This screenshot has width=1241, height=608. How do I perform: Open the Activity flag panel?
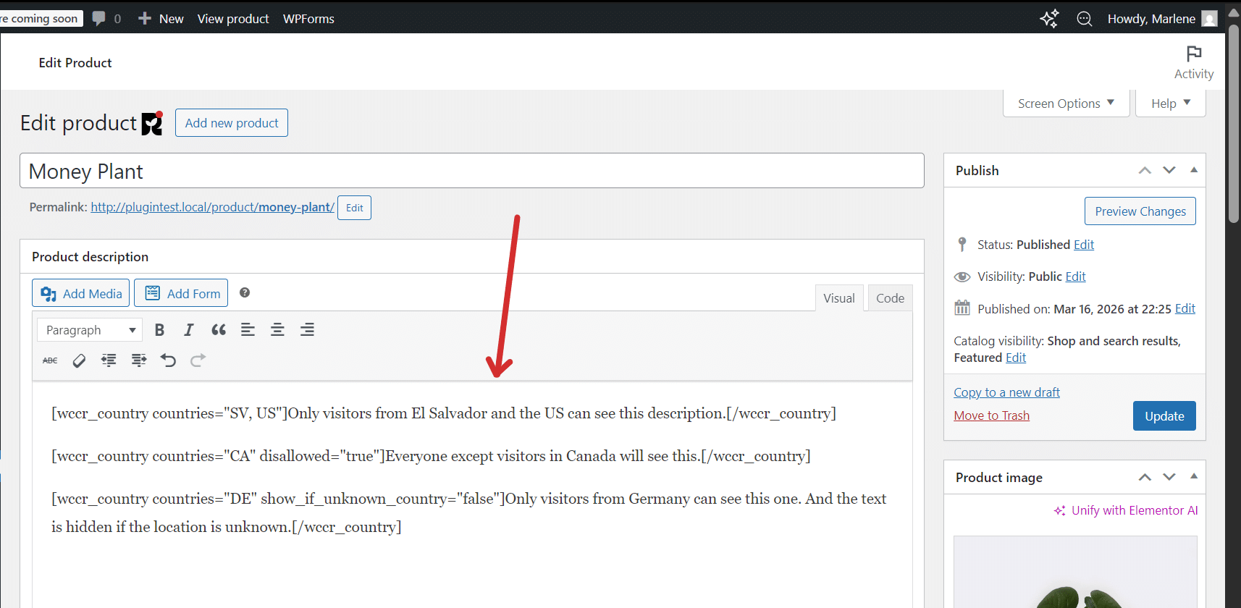1193,62
